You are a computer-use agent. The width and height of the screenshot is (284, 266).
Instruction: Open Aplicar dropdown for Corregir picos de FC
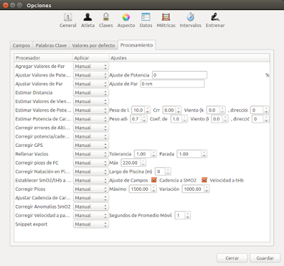coord(91,163)
